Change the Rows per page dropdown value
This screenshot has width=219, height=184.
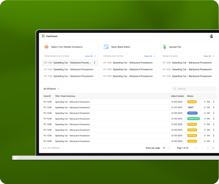pos(166,148)
